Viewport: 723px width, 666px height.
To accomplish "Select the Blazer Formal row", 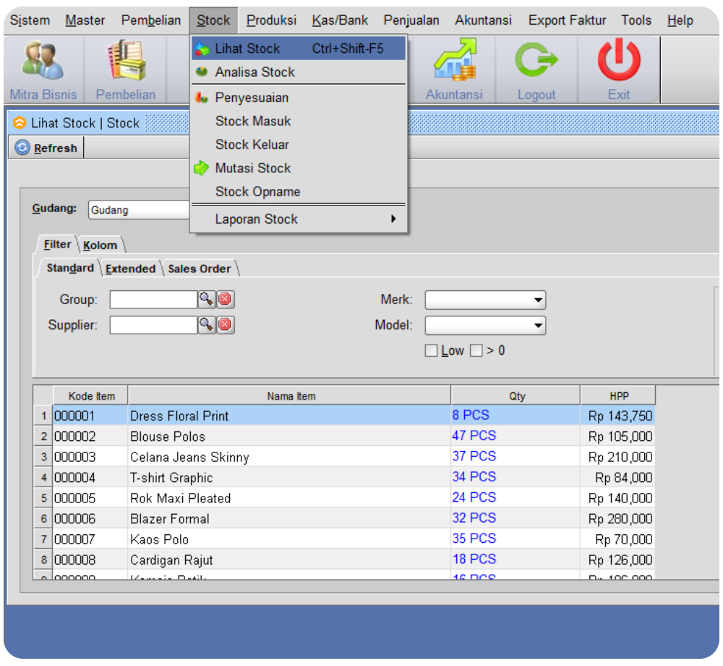I will (x=344, y=518).
